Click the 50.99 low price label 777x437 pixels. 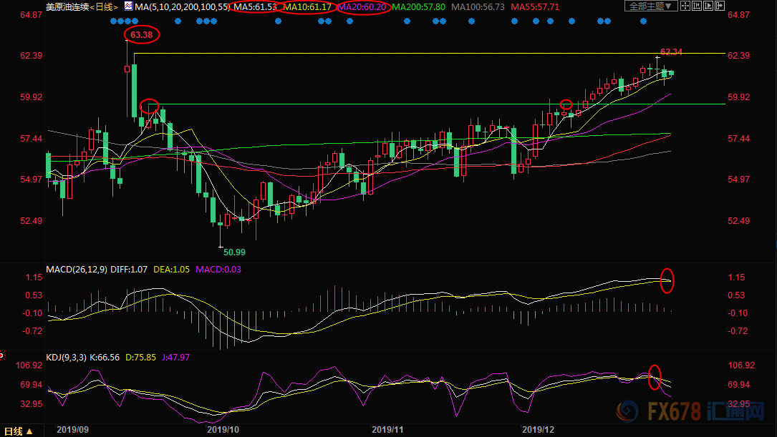(x=233, y=252)
